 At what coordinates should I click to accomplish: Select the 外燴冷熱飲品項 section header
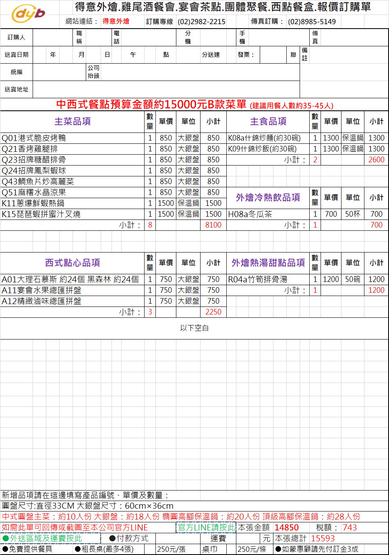tap(268, 197)
